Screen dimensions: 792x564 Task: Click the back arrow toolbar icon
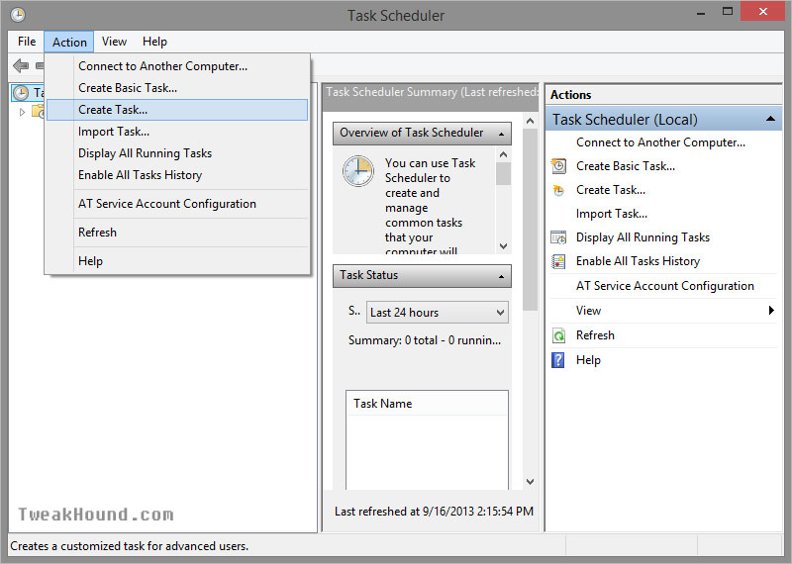point(20,65)
